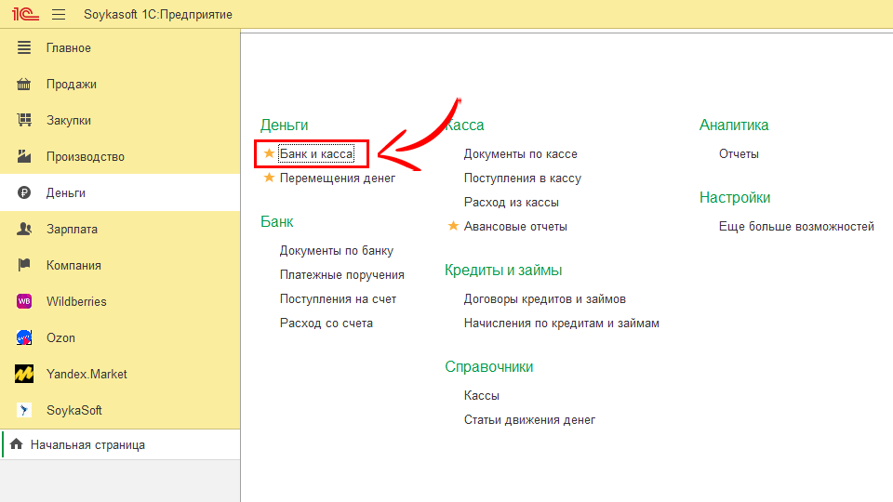Open the Отчеты link under Аналитика

(x=739, y=154)
